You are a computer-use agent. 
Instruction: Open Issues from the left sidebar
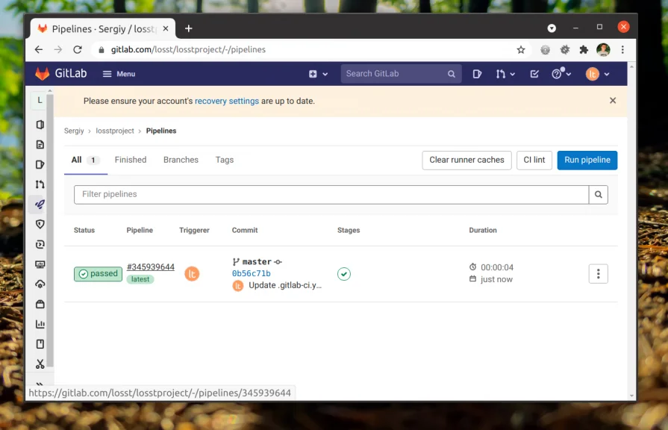coord(40,164)
